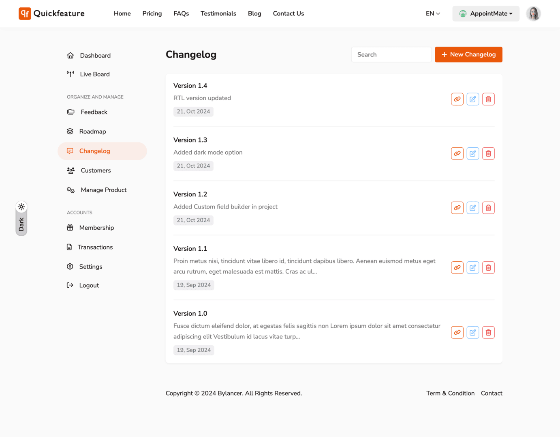Click the Version 1.2 title
Viewport: 560px width, 437px height.
coord(190,194)
